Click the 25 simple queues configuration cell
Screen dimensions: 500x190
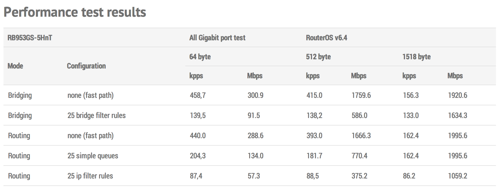coord(93,156)
